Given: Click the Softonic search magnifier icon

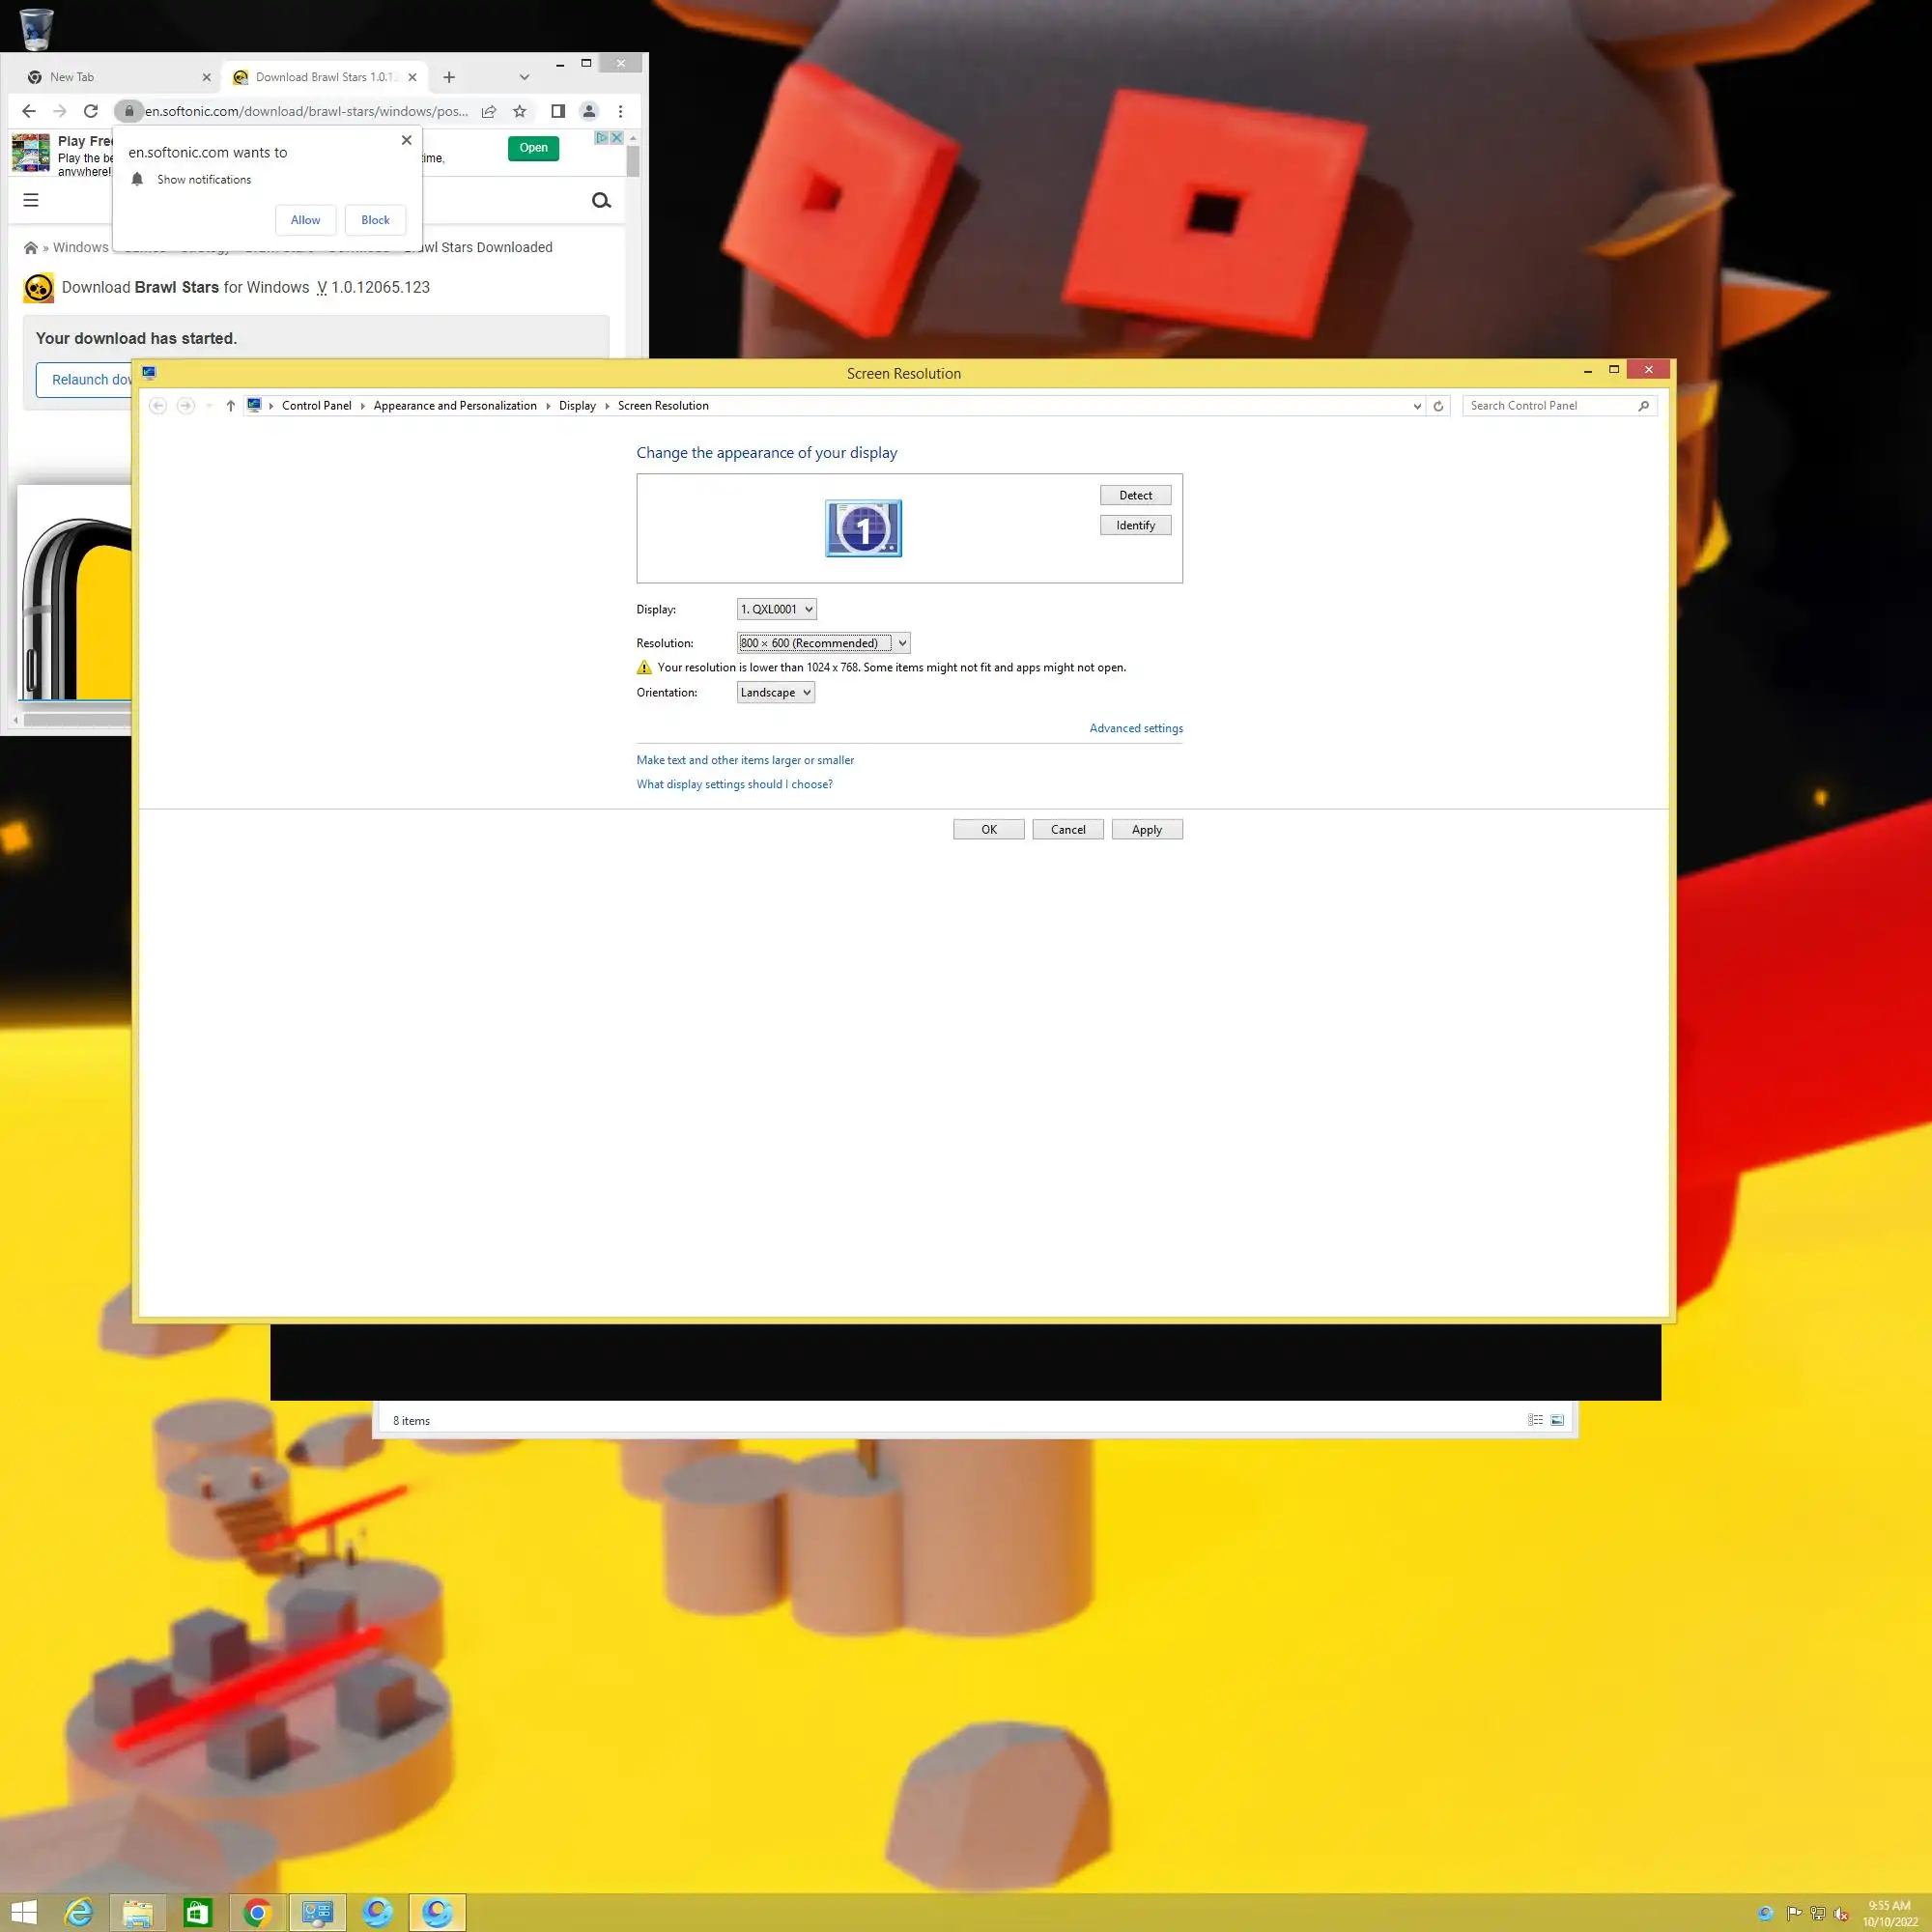Looking at the screenshot, I should (601, 201).
